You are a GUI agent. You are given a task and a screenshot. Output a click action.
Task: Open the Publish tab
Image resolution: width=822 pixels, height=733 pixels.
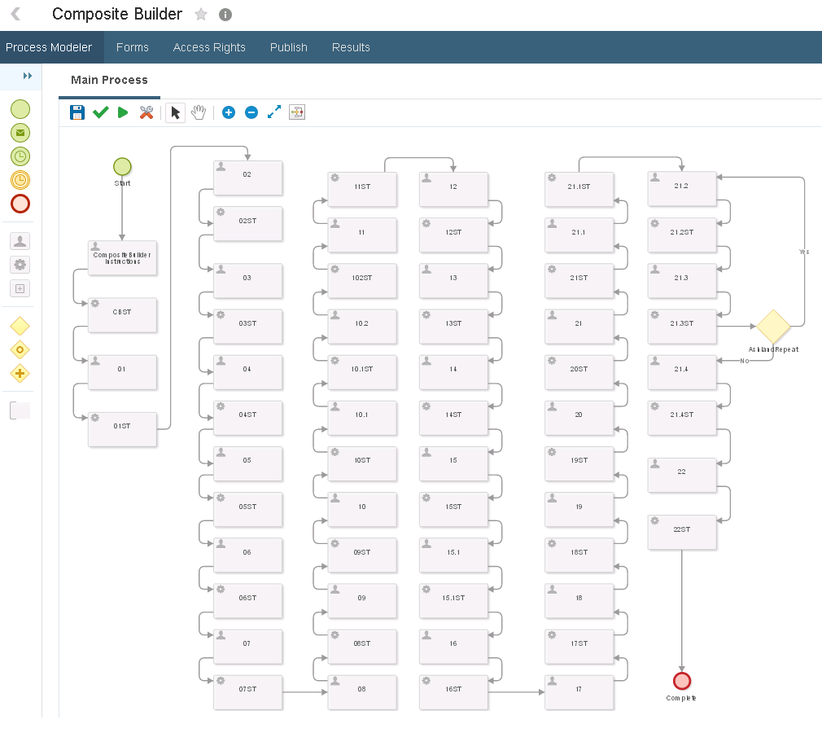[x=288, y=47]
